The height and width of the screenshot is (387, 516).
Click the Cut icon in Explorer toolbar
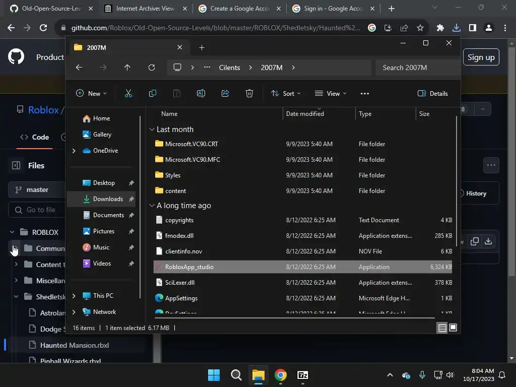click(x=128, y=93)
